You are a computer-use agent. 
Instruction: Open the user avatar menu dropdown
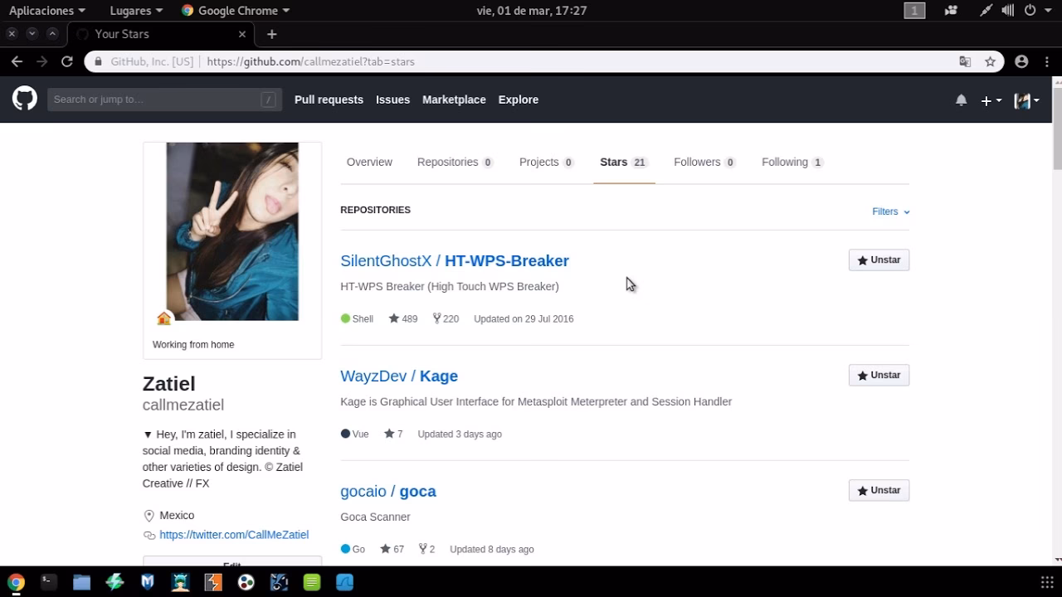pyautogui.click(x=1027, y=100)
